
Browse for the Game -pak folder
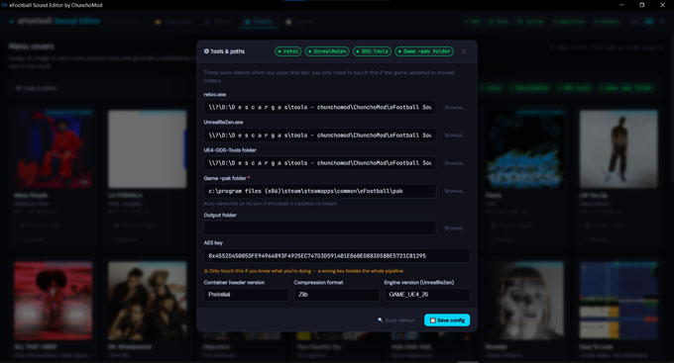click(x=454, y=191)
